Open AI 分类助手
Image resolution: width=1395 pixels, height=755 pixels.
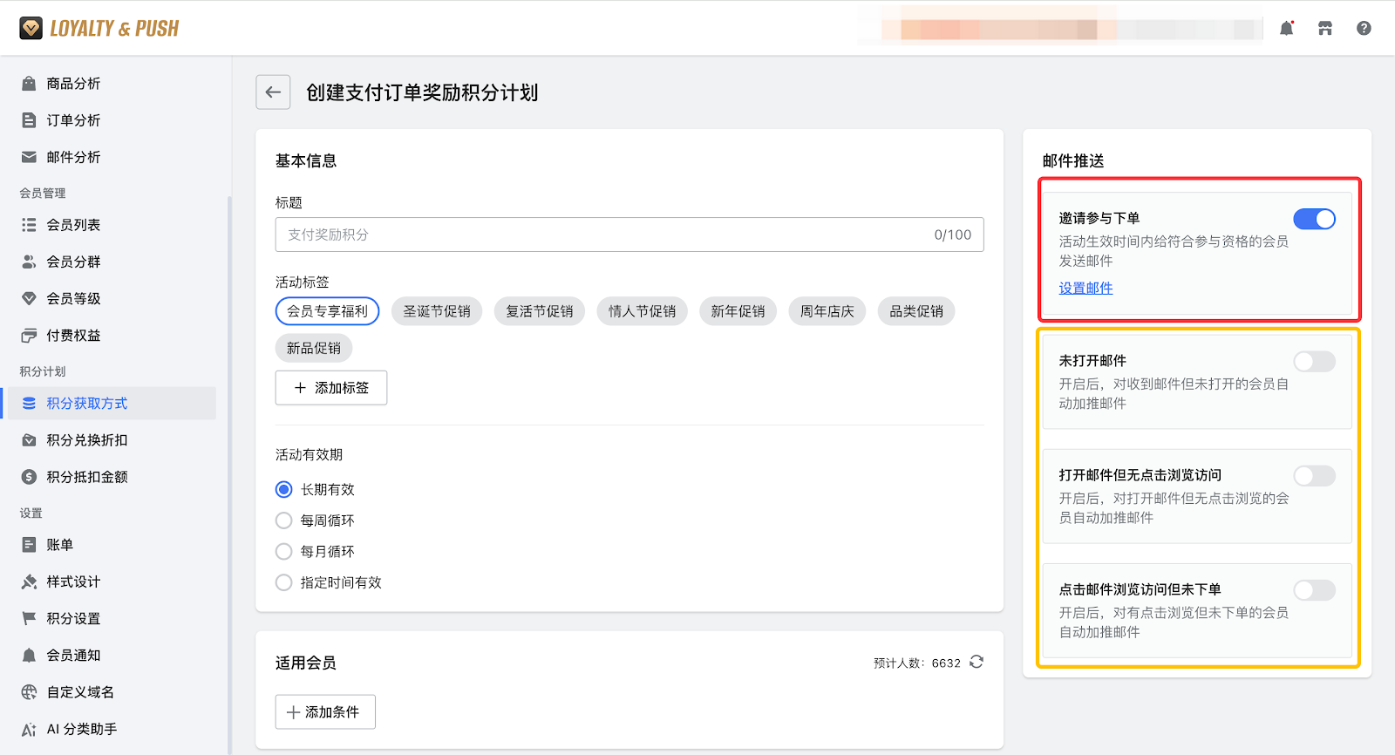81,729
